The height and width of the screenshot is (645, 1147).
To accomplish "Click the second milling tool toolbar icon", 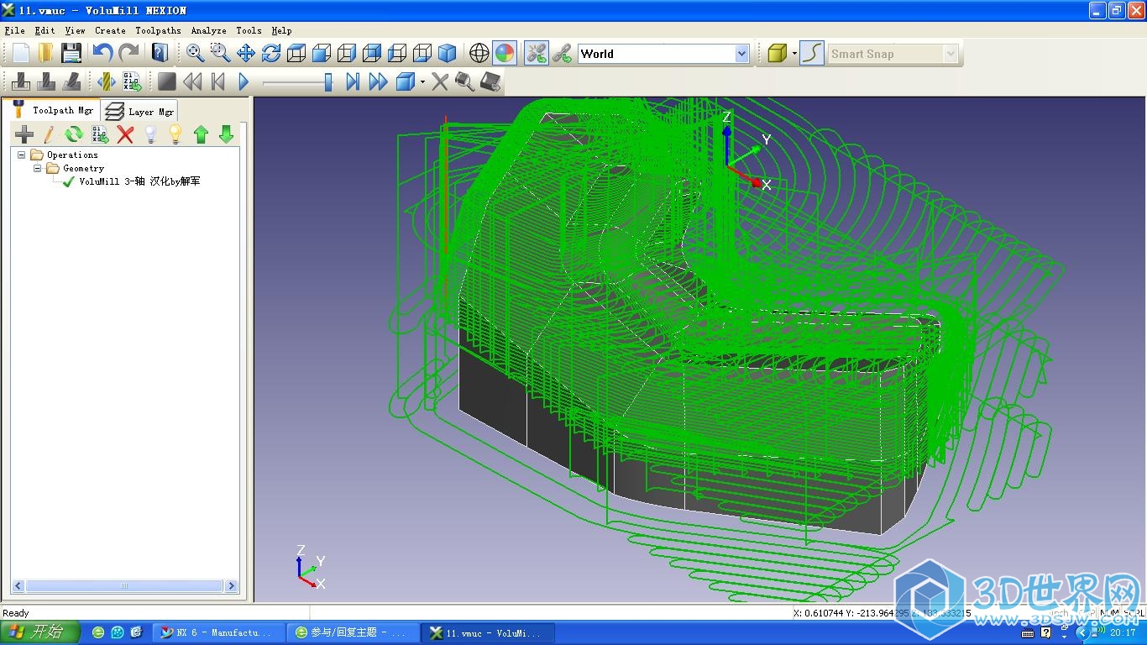I will pos(46,81).
